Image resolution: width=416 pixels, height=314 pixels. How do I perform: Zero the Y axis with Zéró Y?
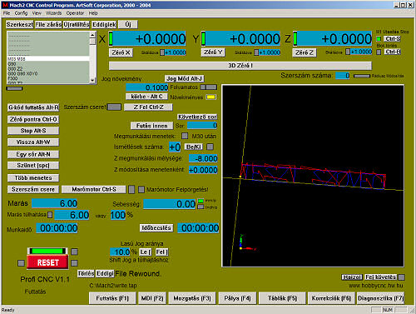[213, 52]
